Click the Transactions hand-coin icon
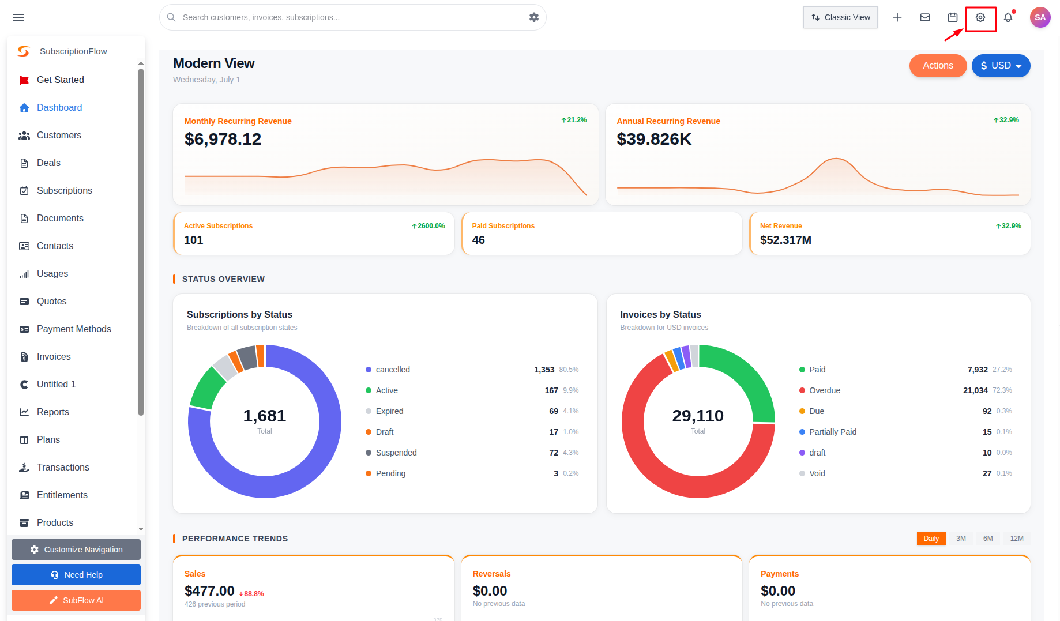 pos(24,468)
